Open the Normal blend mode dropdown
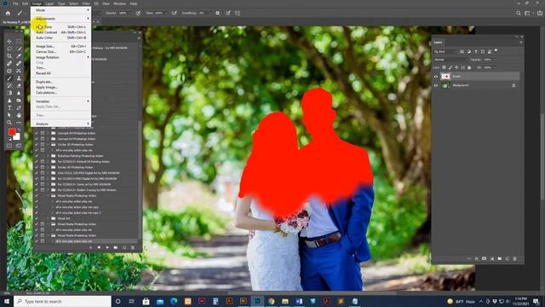Viewport: 545px width, 307px height. 450,60
